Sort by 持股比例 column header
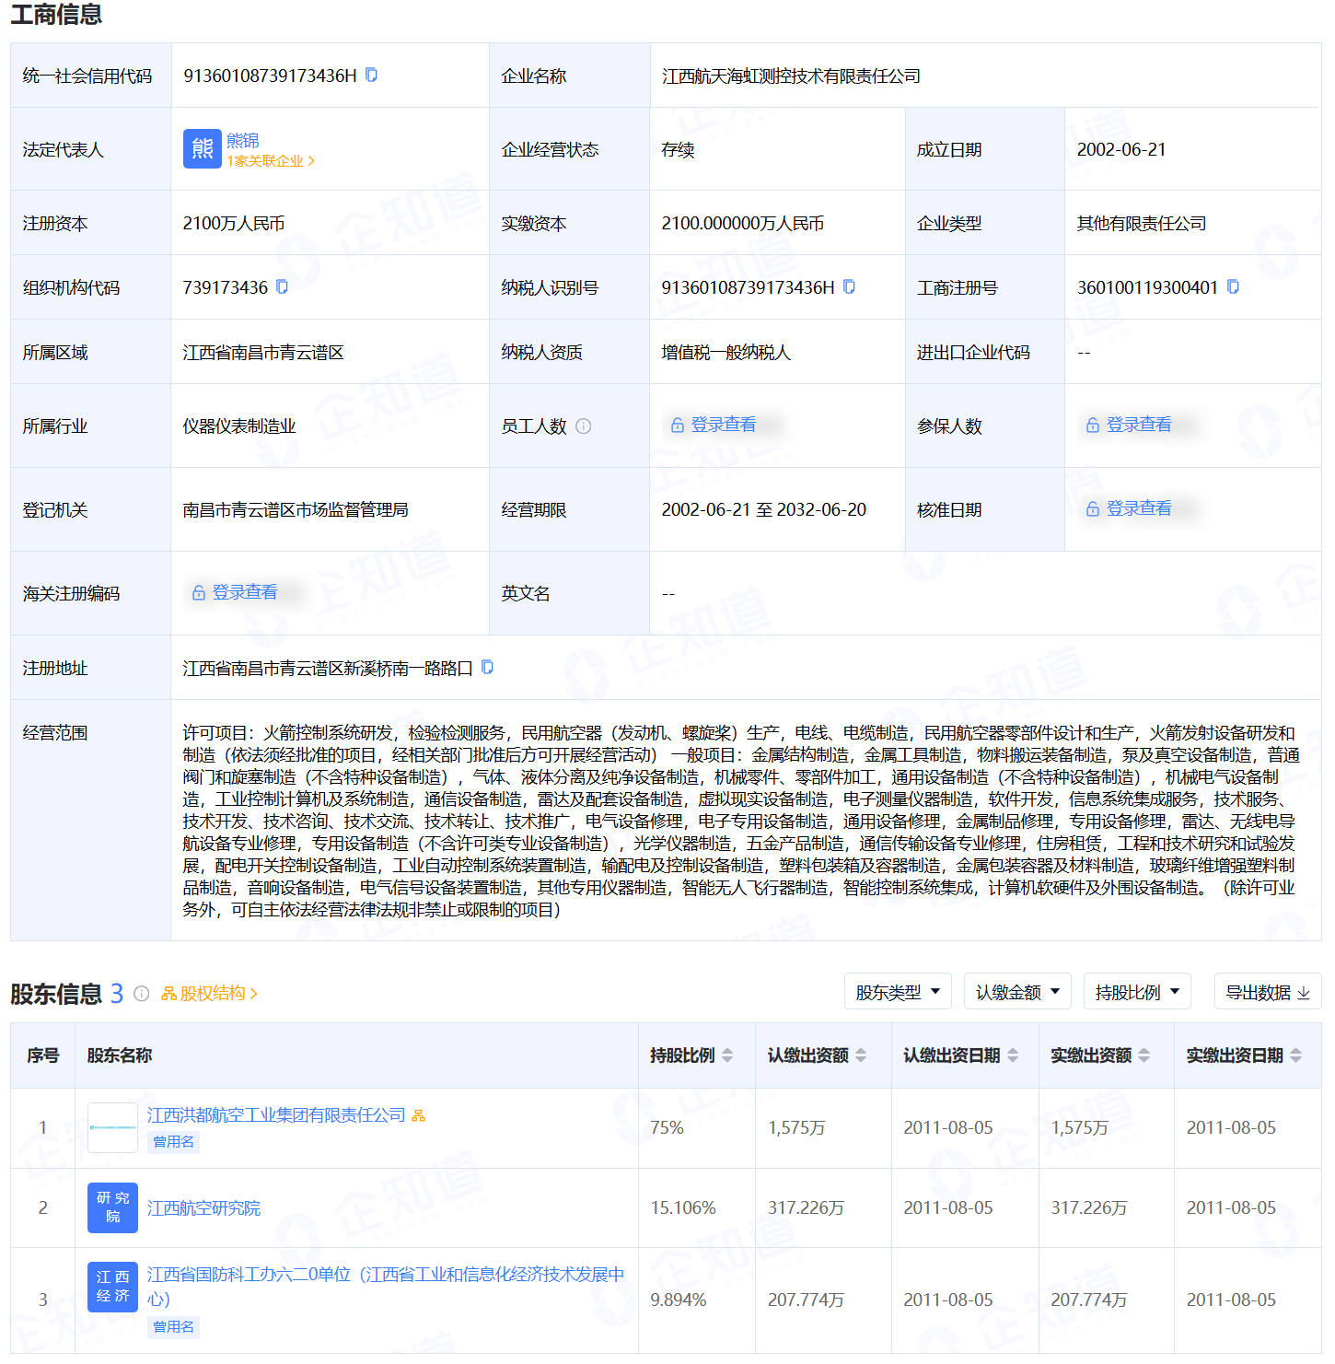The image size is (1335, 1364). [x=727, y=1055]
